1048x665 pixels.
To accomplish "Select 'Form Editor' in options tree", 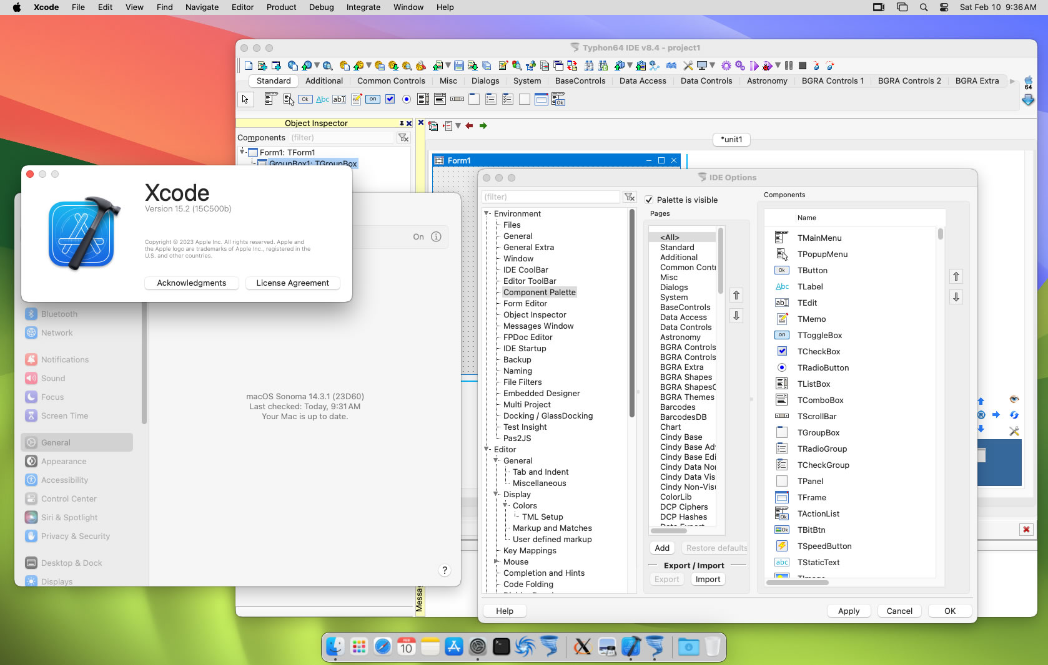I will click(x=525, y=303).
